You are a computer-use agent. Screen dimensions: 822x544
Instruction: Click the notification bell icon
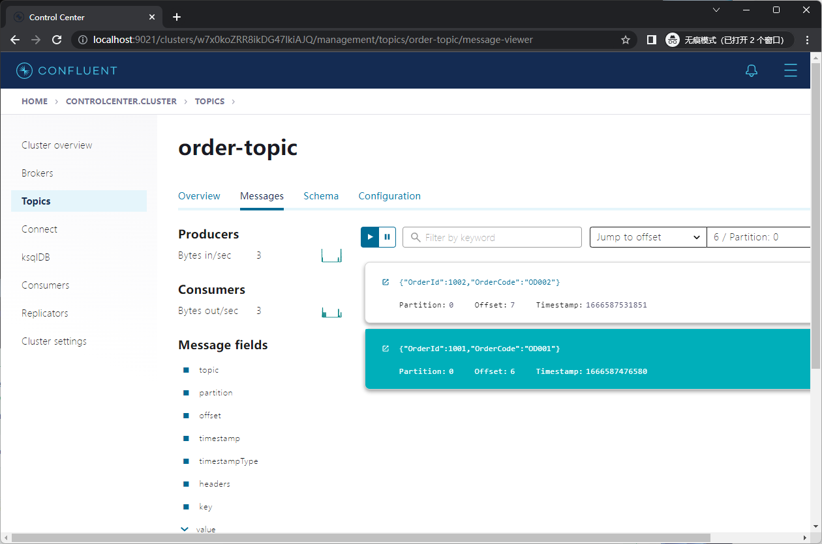(752, 71)
